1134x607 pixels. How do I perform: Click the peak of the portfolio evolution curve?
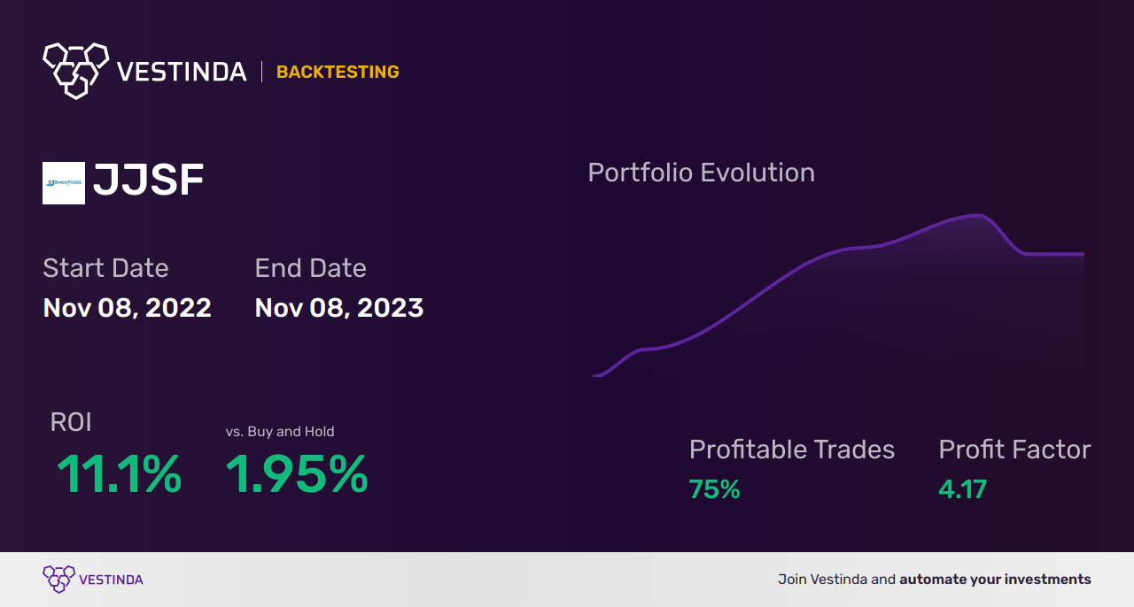(x=978, y=215)
